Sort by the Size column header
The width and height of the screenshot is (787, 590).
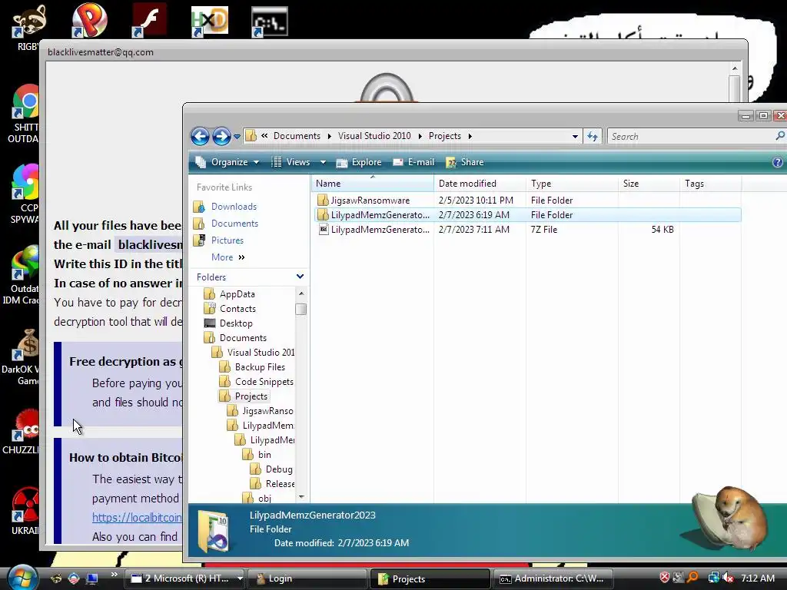649,184
